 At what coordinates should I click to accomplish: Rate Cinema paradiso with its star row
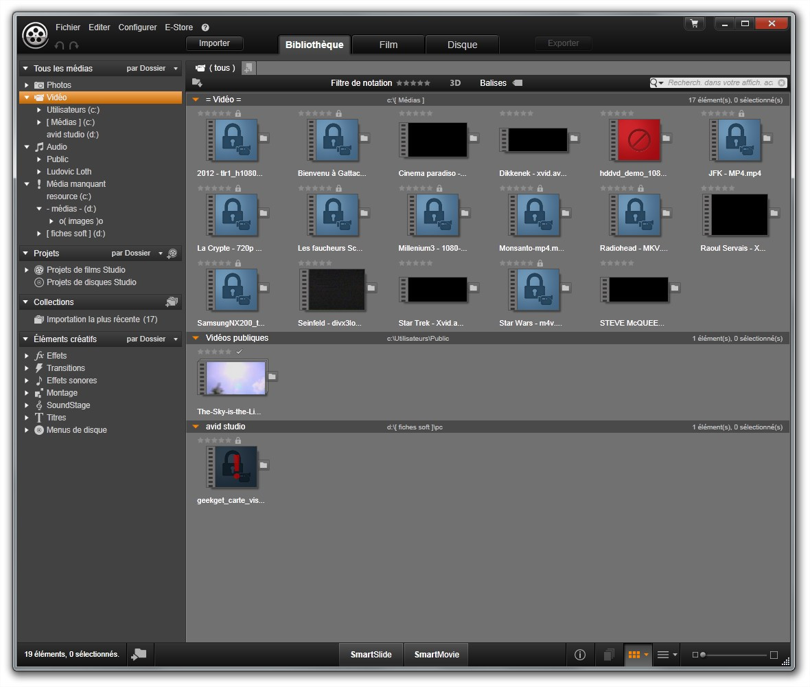pyautogui.click(x=416, y=113)
